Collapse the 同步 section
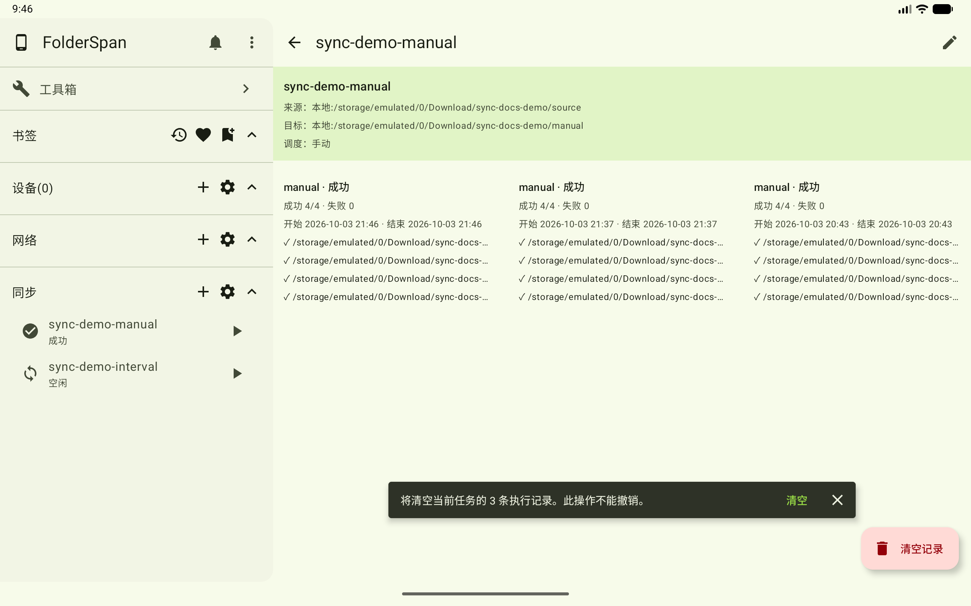 point(251,292)
